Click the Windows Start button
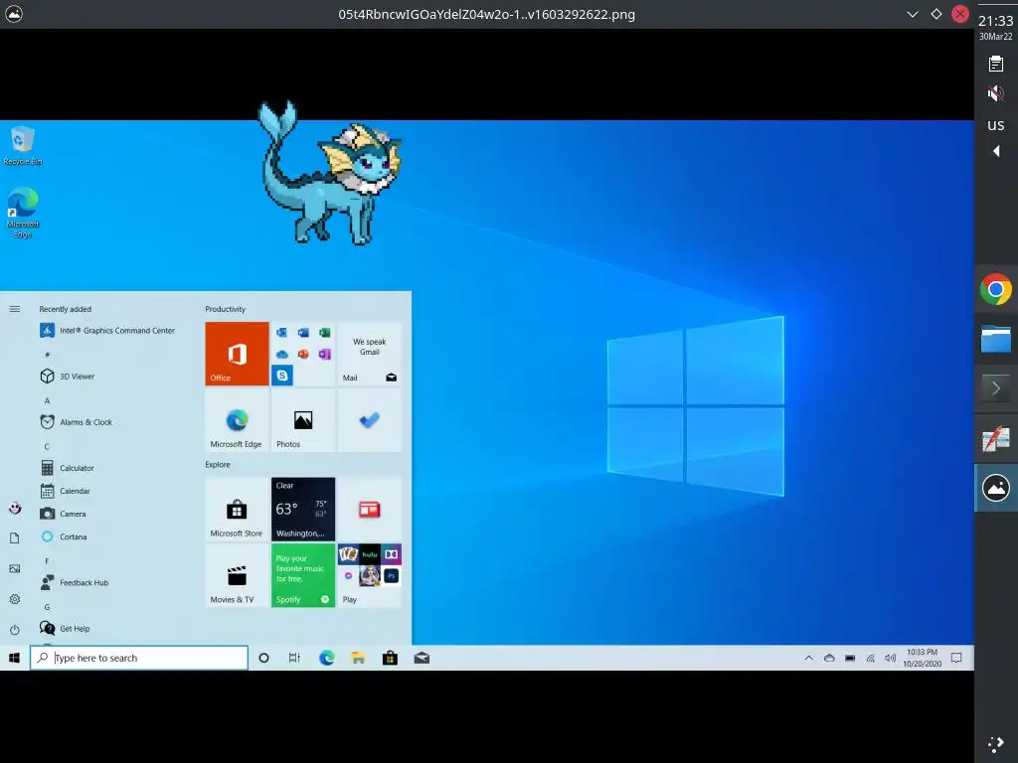 14,658
